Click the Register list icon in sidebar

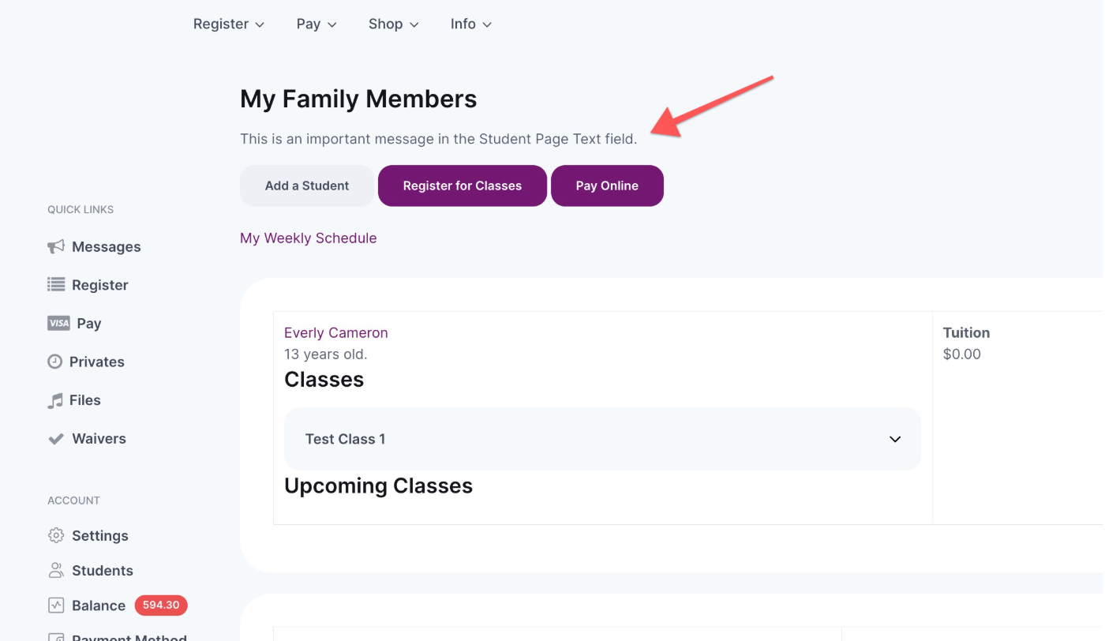[x=56, y=285]
